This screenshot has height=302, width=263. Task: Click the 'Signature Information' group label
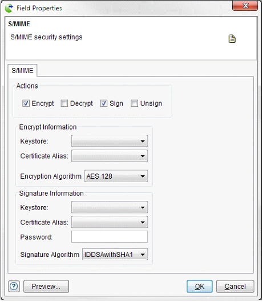point(51,194)
